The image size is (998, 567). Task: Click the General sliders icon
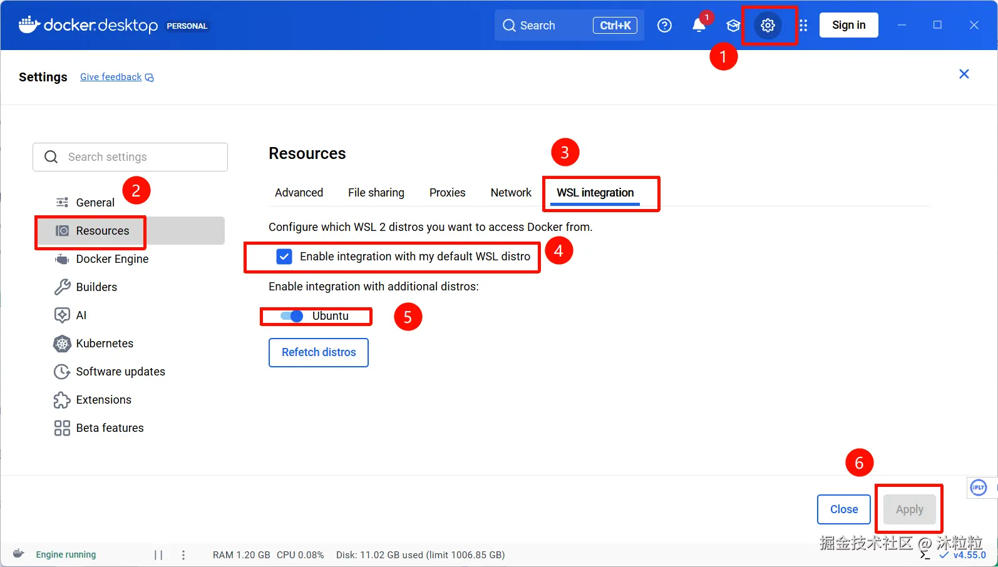coord(62,202)
